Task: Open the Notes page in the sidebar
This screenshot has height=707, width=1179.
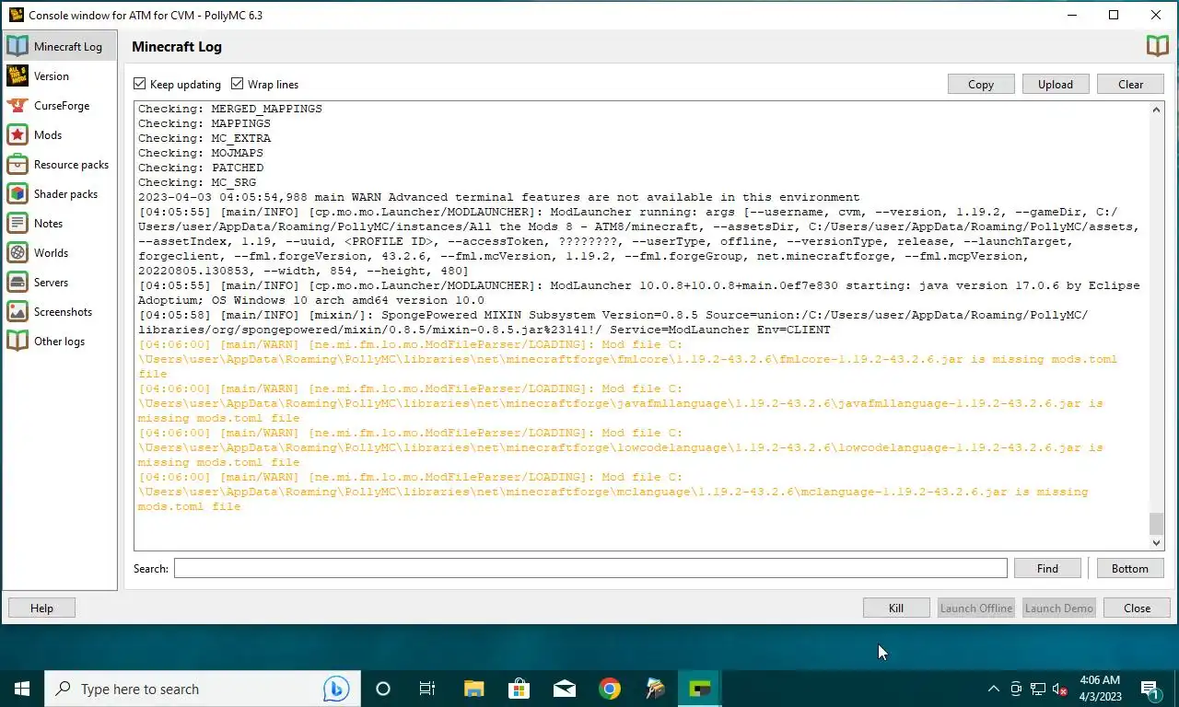Action: [60, 224]
